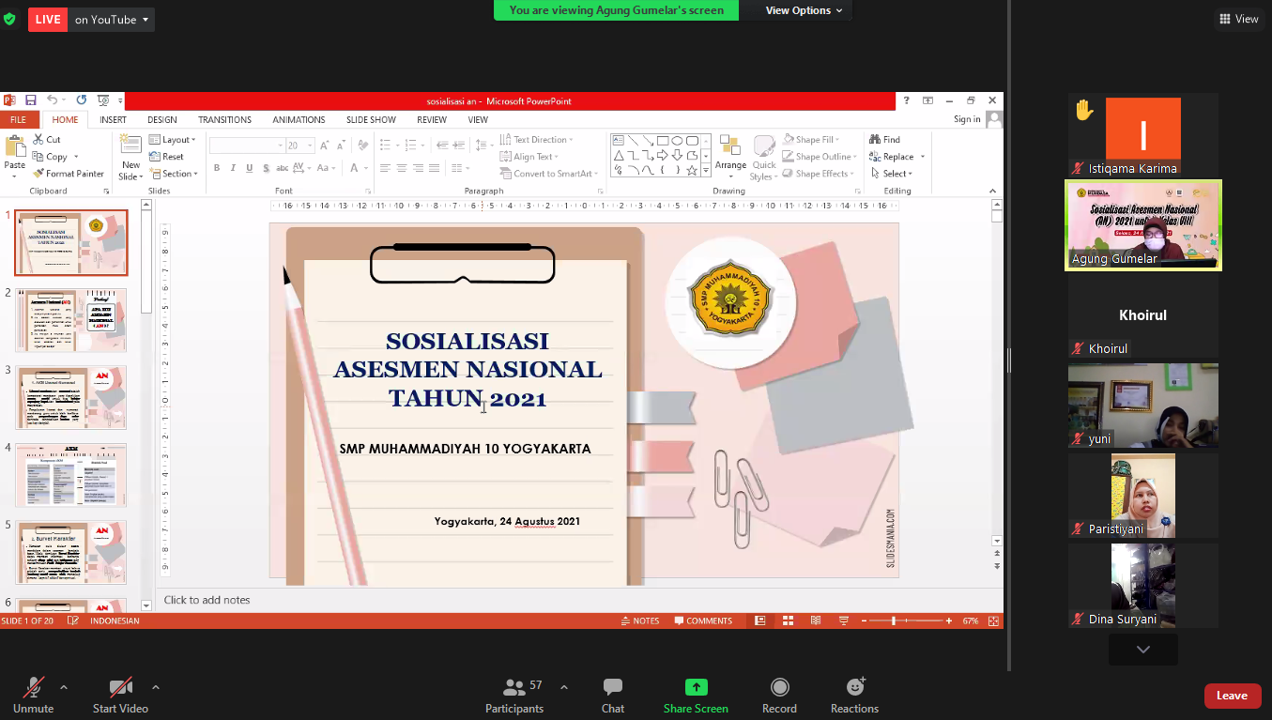Pick the Isosceles Triangle shape
The width and height of the screenshot is (1272, 720).
click(619, 155)
